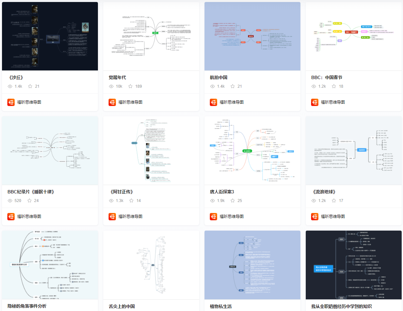Click the star icon on the 《沙丘》 card
Screen dimensions: 403x311
pos(30,86)
